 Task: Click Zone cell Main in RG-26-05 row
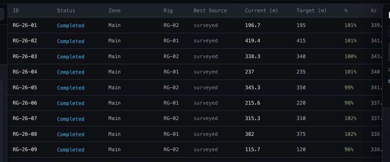[114, 88]
